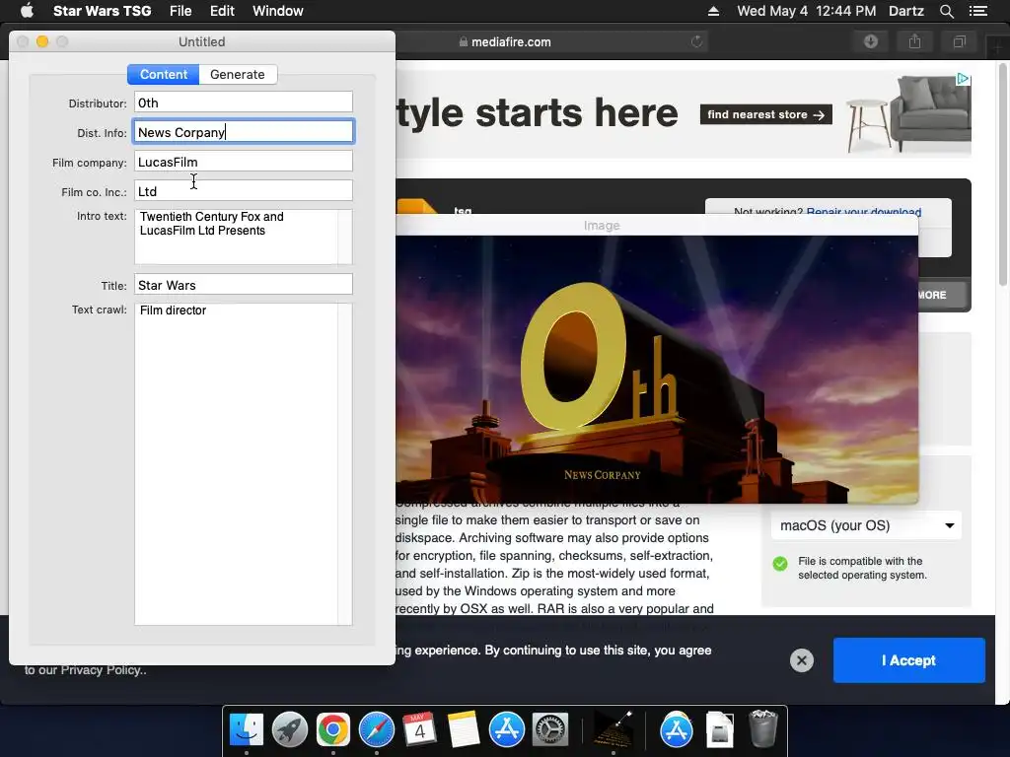Click the Film co. Inc. field with Ltd
Viewport: 1010px width, 757px height.
[244, 191]
